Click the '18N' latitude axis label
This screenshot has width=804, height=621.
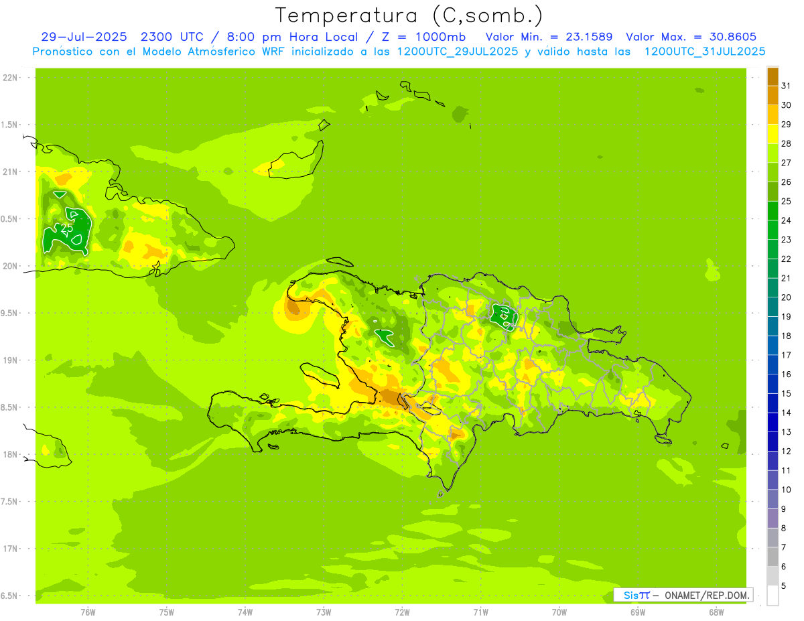pos(10,455)
